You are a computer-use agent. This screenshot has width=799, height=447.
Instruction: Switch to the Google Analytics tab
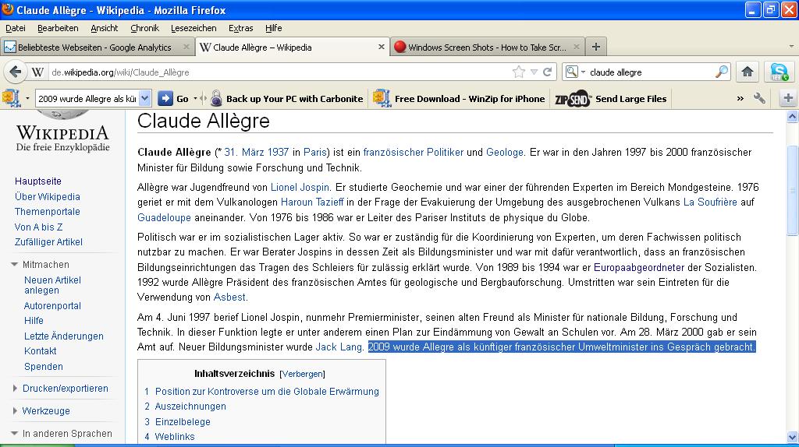[x=94, y=47]
